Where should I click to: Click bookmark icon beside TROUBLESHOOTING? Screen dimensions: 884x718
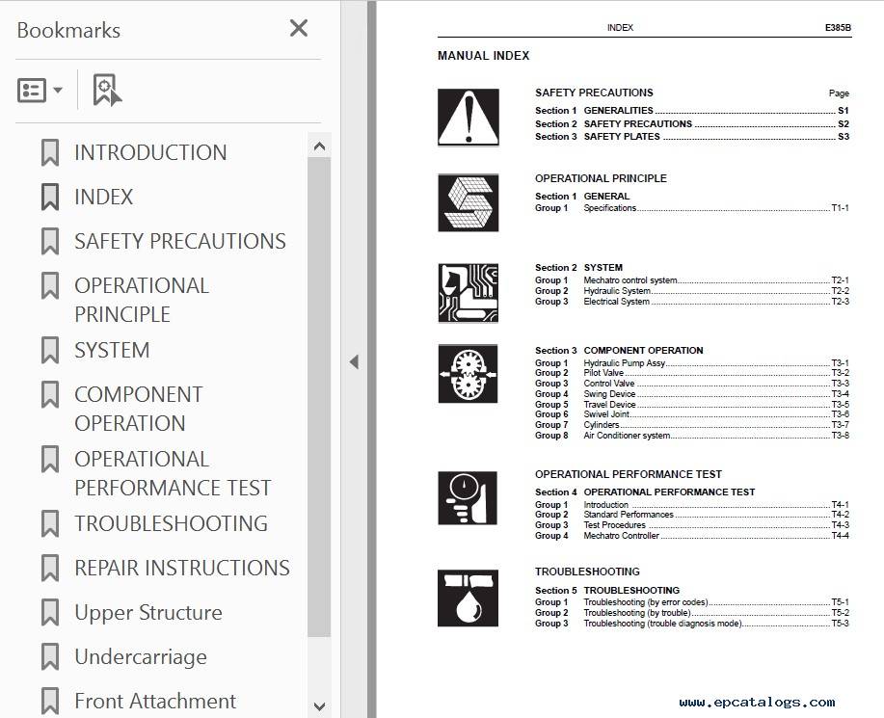pyautogui.click(x=50, y=523)
